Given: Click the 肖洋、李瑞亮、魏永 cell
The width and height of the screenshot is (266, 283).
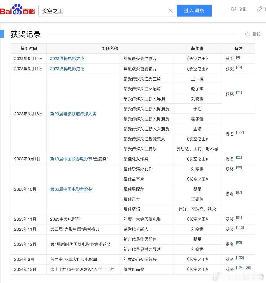Looking at the screenshot, I should (197, 209).
